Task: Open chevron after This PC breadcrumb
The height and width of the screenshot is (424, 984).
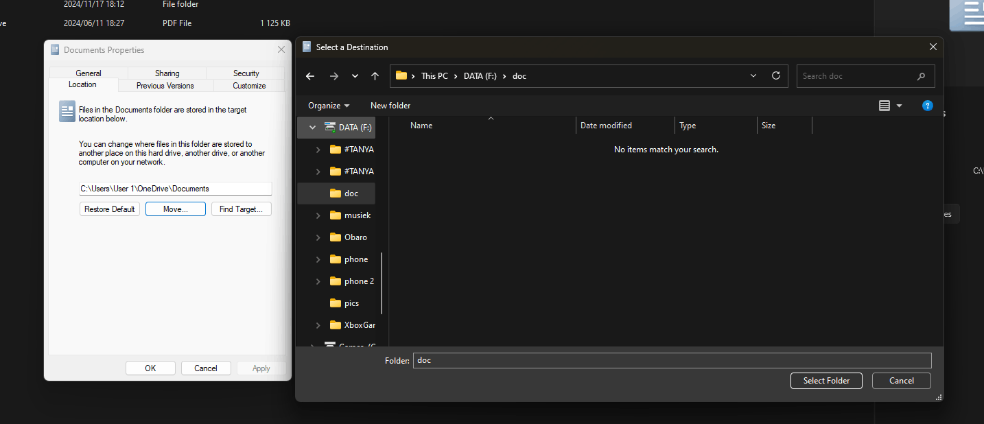Action: (x=456, y=76)
